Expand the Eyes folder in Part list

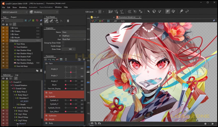[x=11, y=28]
